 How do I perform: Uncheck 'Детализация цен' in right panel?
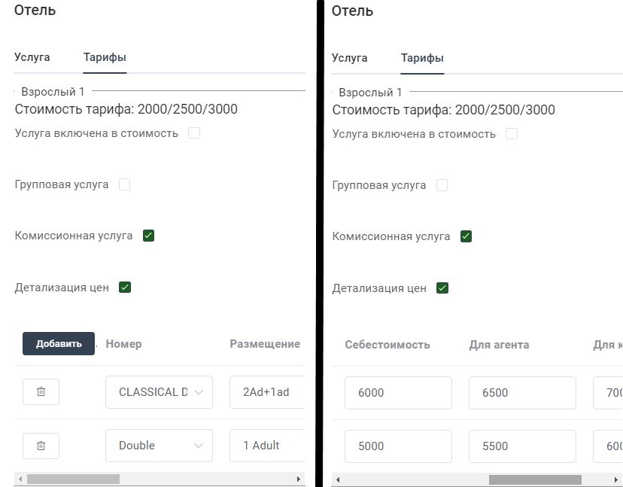tap(442, 288)
